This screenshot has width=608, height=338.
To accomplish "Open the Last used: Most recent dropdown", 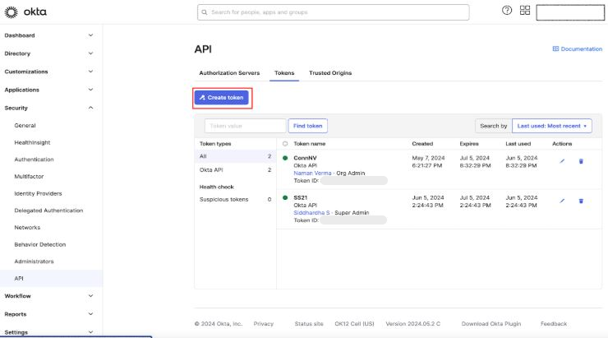I will (x=552, y=126).
